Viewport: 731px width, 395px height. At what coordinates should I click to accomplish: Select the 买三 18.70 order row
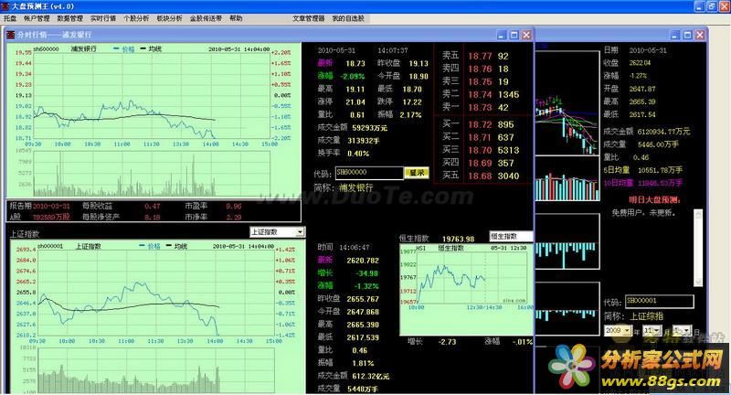[483, 150]
